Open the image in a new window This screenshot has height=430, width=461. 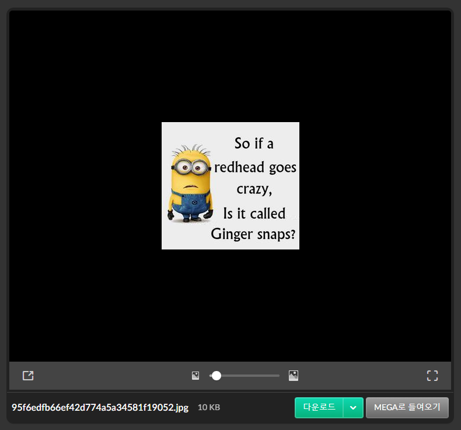pyautogui.click(x=28, y=376)
